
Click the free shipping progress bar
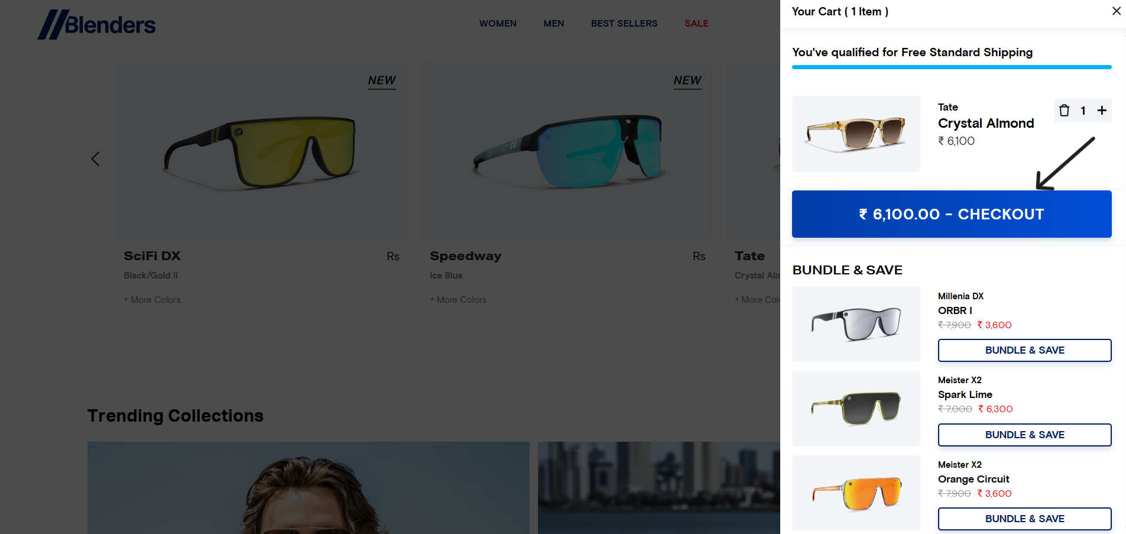coord(952,67)
